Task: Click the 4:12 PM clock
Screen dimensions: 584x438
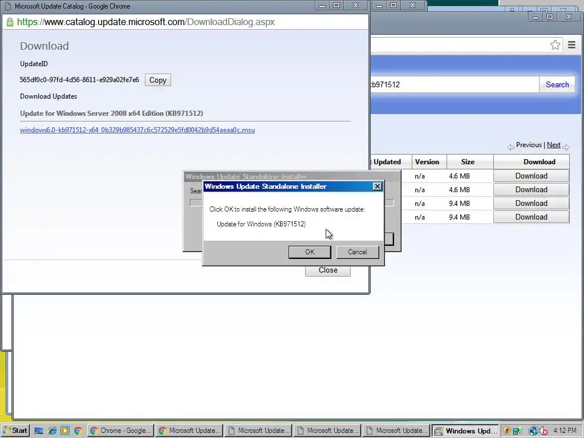Action: click(565, 431)
